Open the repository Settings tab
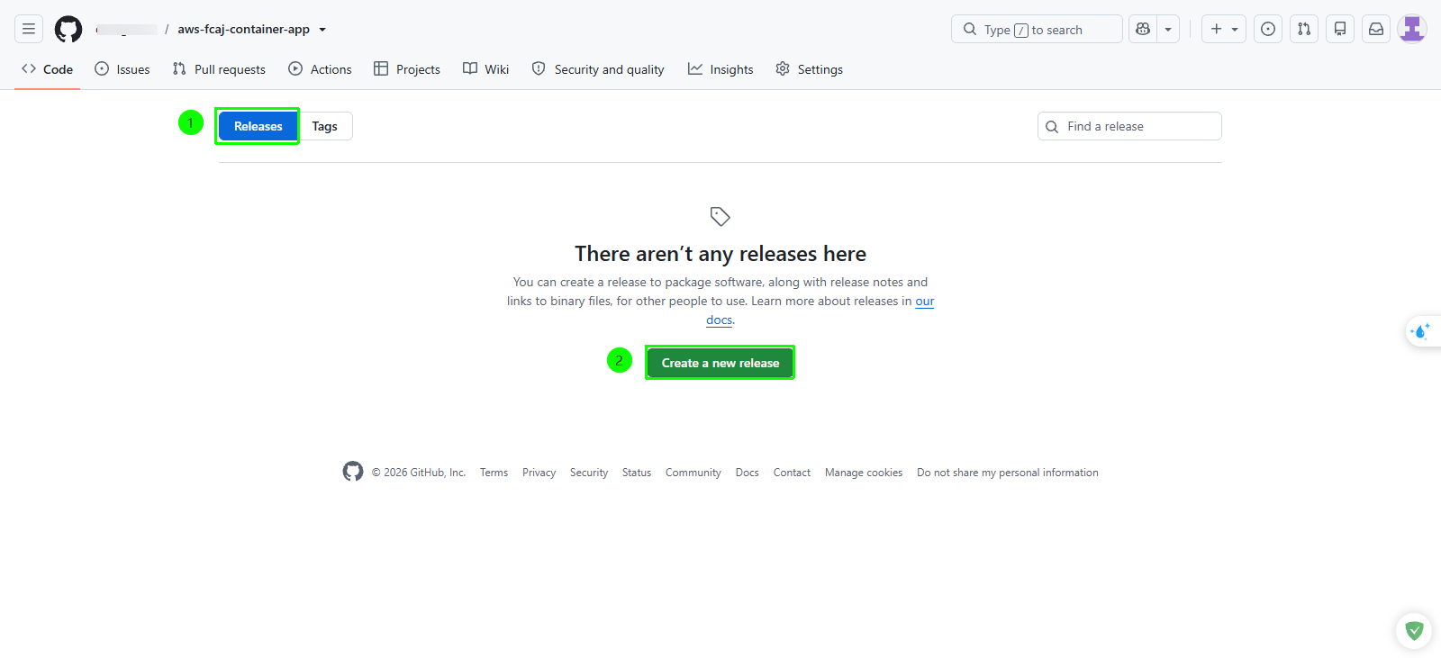This screenshot has width=1441, height=658. [809, 69]
